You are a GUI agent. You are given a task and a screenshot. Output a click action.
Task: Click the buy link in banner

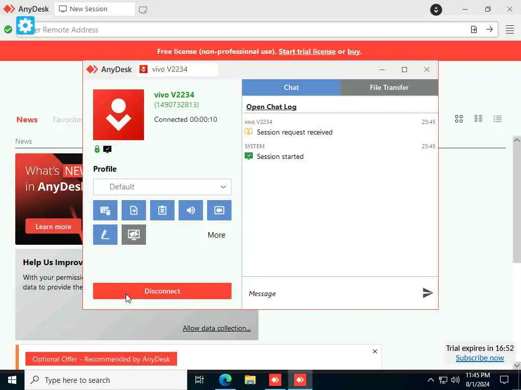[354, 51]
